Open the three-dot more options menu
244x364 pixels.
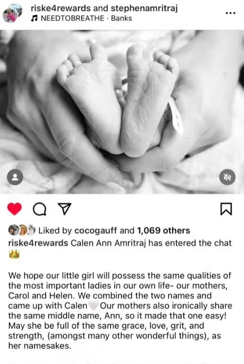coord(230,13)
